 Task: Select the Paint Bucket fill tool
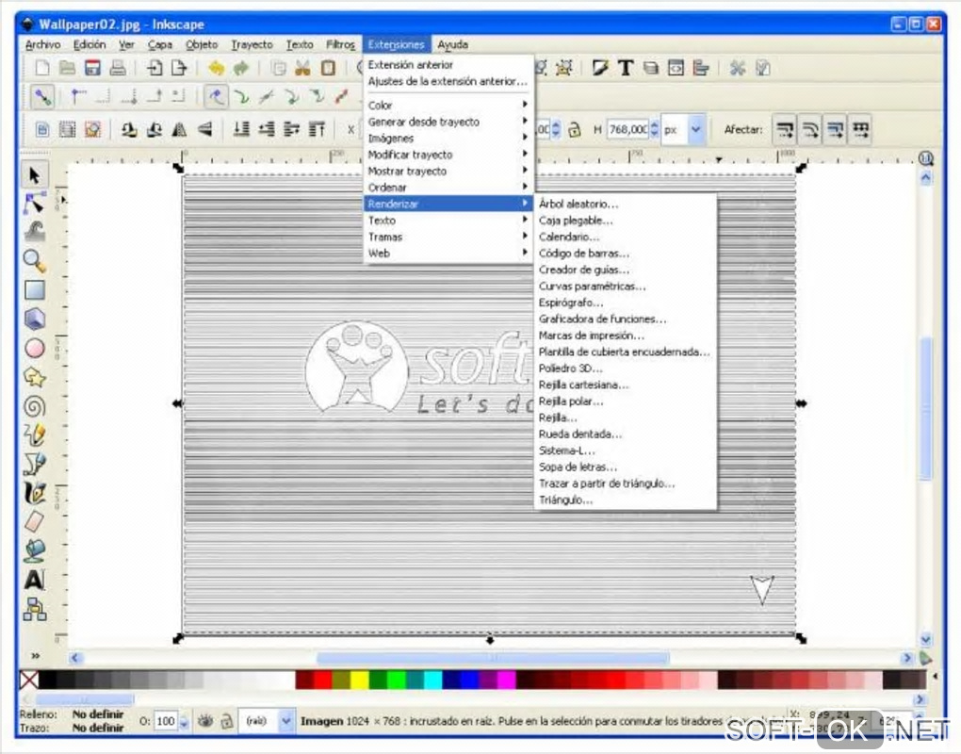[x=34, y=550]
